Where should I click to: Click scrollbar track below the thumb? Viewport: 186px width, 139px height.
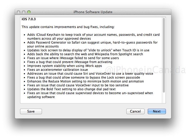pos(164,98)
